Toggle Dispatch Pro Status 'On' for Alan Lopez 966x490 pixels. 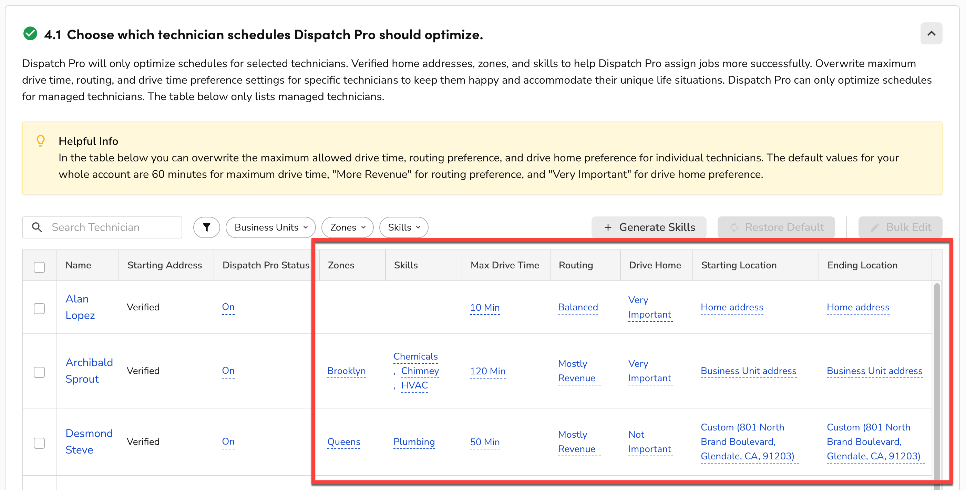coord(228,307)
